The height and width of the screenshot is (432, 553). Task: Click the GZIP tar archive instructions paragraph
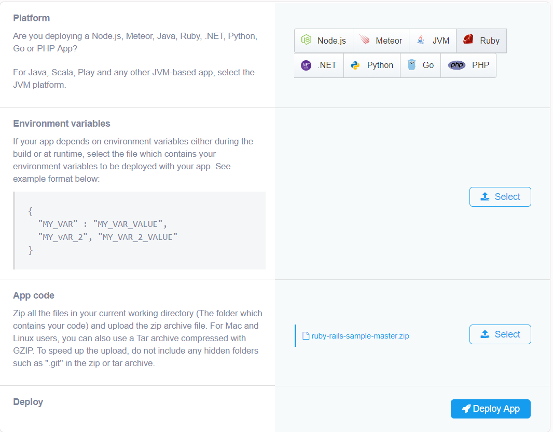tap(137, 338)
